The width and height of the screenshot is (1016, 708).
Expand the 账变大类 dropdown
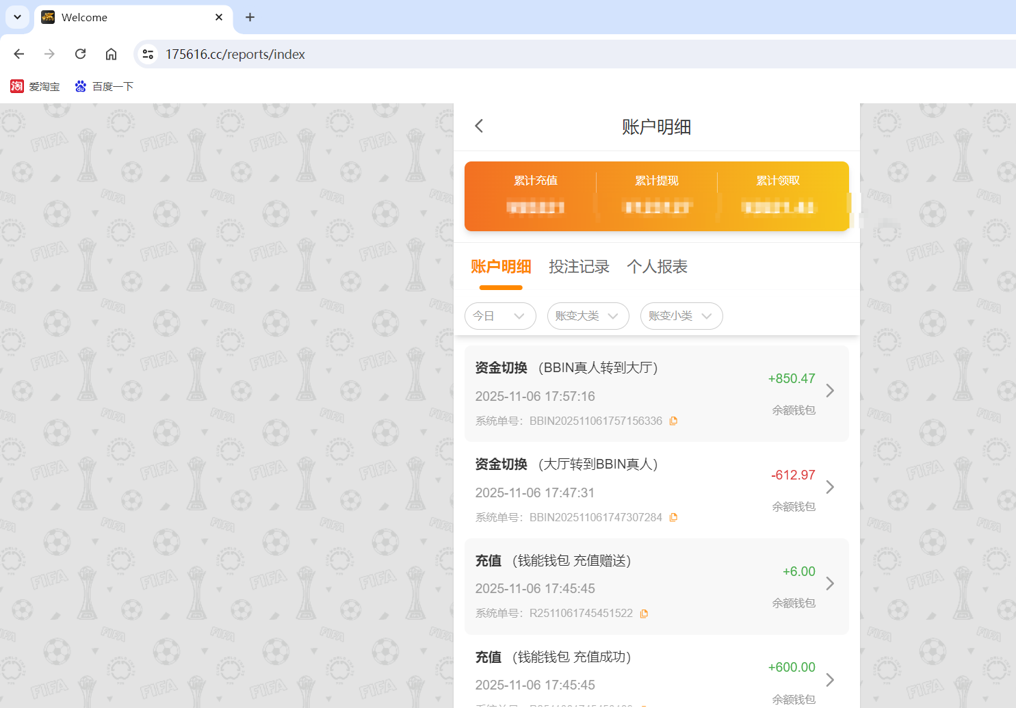[x=588, y=316]
